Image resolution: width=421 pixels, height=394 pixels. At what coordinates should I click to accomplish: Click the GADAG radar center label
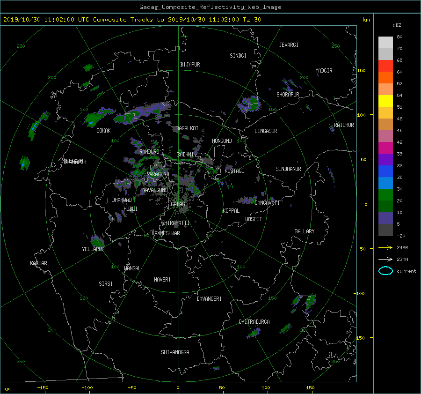(x=178, y=204)
